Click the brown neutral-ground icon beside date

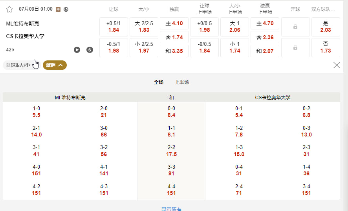(x=58, y=9)
